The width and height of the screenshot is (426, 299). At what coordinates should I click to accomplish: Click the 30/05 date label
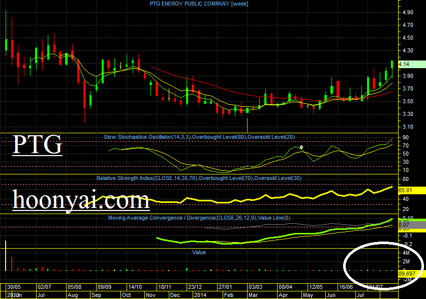[14, 287]
